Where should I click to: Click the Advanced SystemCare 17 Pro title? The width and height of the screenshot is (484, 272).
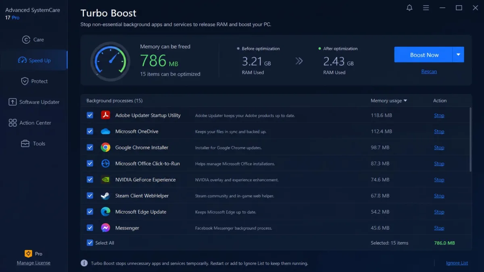pyautogui.click(x=33, y=14)
